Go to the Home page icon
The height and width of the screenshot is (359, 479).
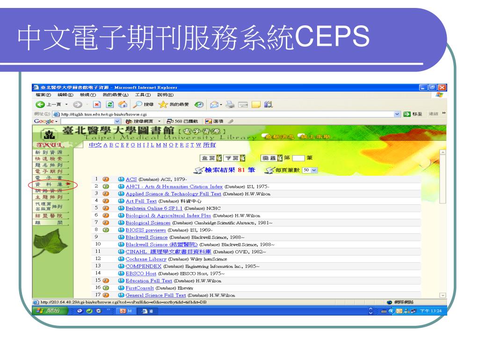pyautogui.click(x=123, y=105)
